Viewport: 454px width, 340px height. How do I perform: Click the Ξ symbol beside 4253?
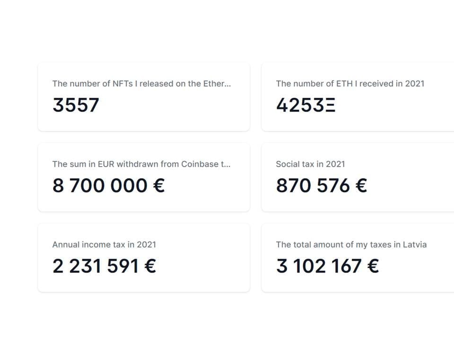click(330, 105)
